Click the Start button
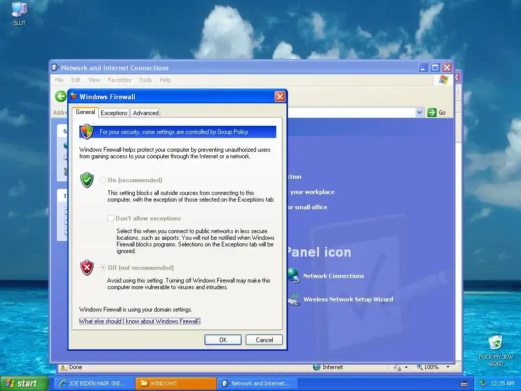 click(x=23, y=383)
